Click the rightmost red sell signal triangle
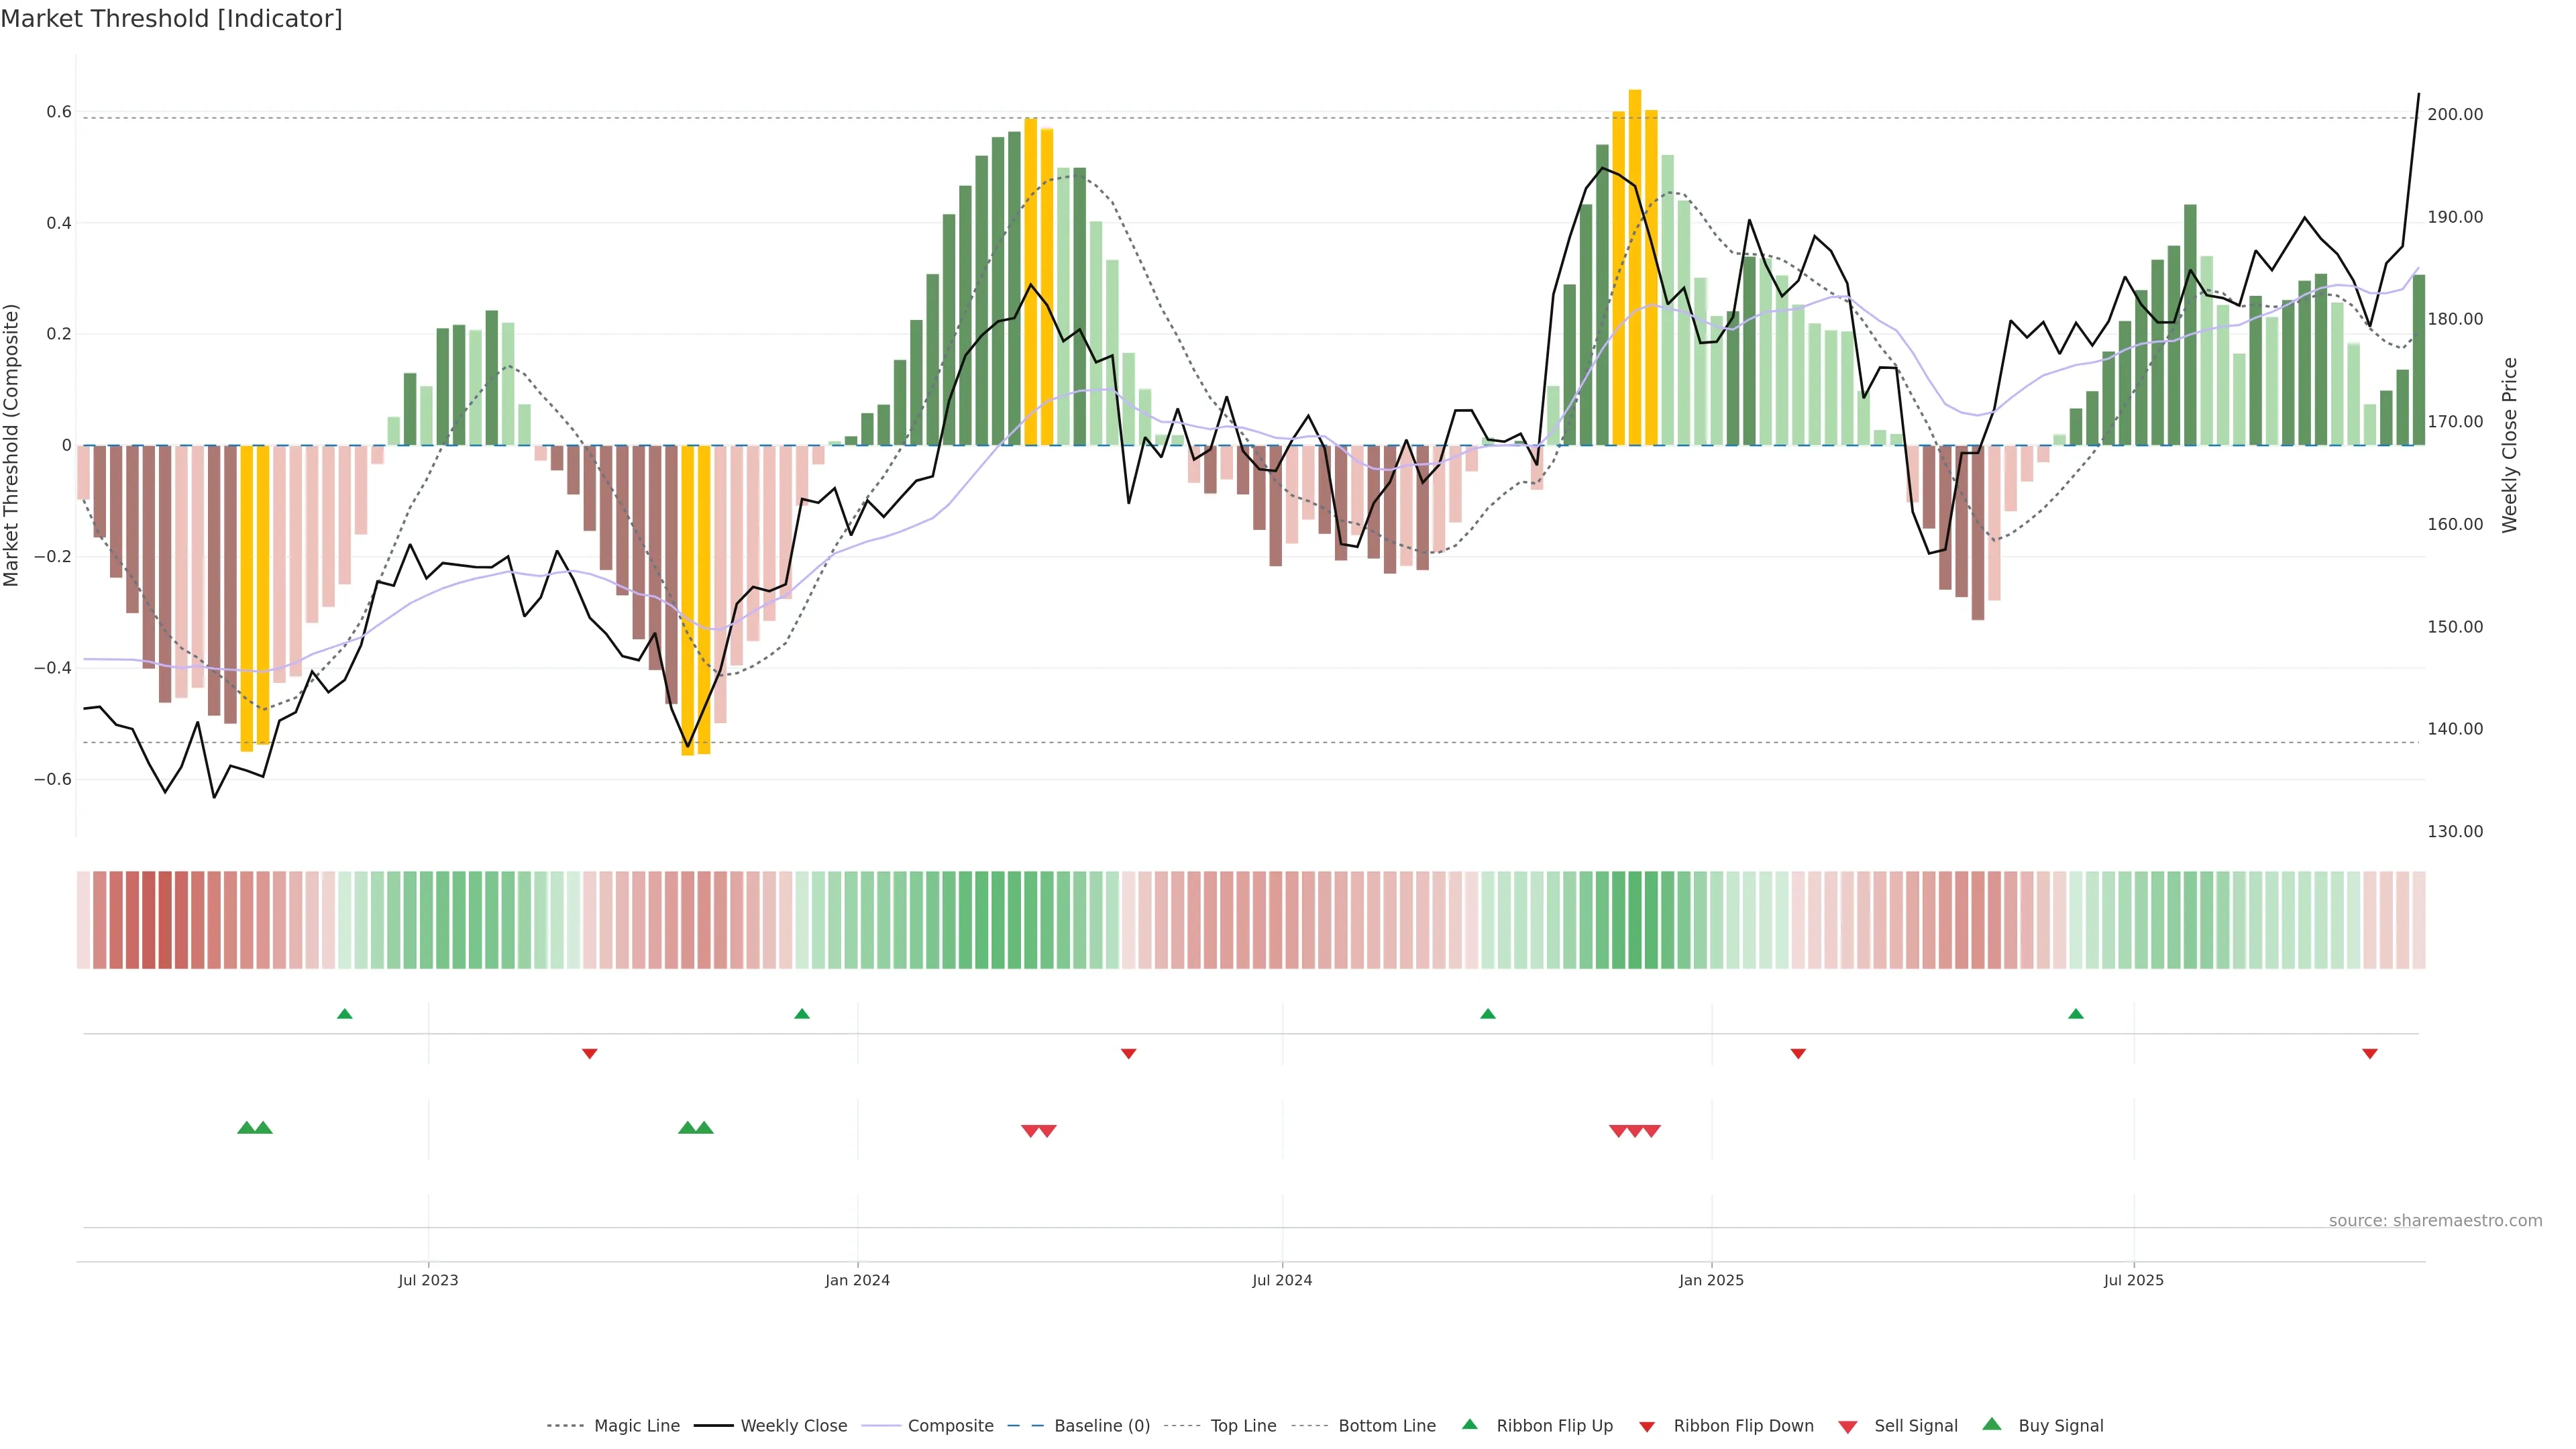 (x=1651, y=1131)
